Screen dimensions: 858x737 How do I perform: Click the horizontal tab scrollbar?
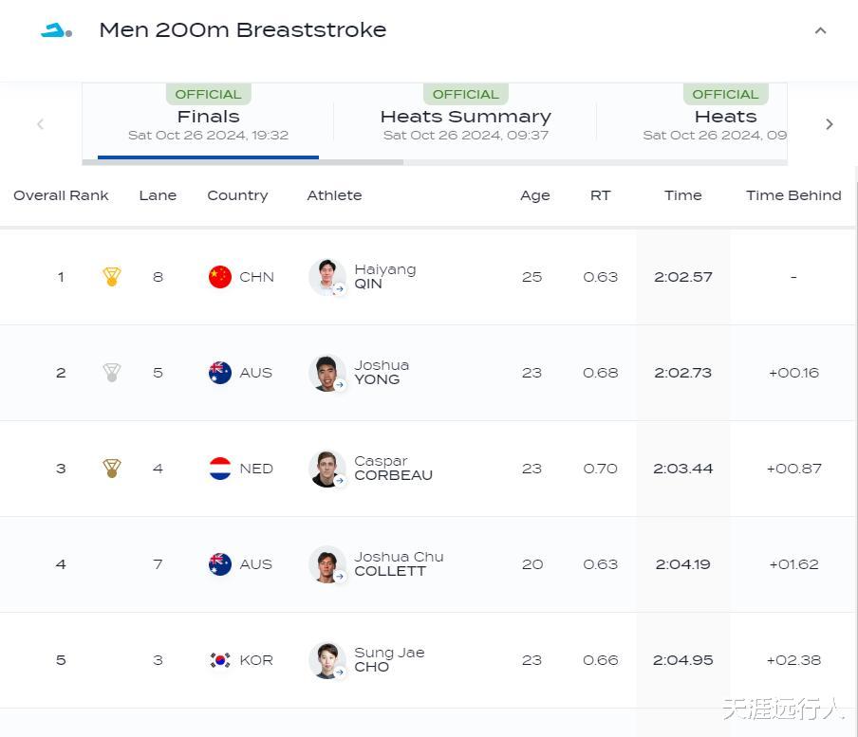(x=243, y=162)
